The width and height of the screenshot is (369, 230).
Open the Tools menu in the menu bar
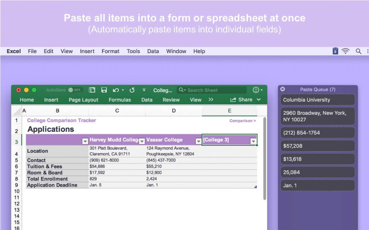click(x=133, y=51)
